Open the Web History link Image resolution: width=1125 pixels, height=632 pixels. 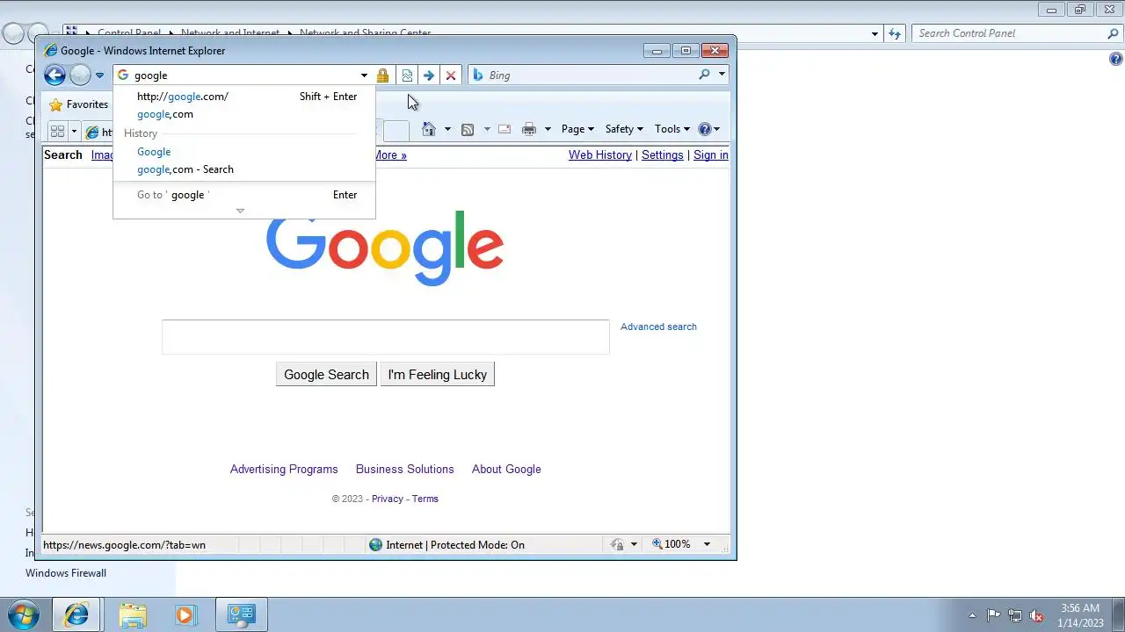600,155
